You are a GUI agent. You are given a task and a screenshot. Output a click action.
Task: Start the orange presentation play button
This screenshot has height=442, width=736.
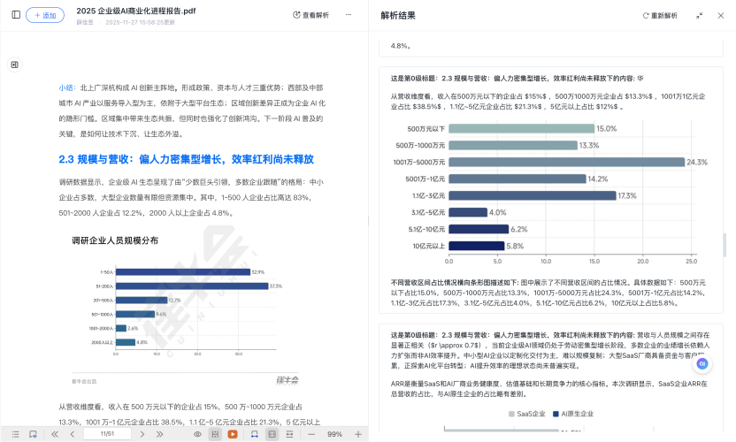pyautogui.click(x=233, y=434)
